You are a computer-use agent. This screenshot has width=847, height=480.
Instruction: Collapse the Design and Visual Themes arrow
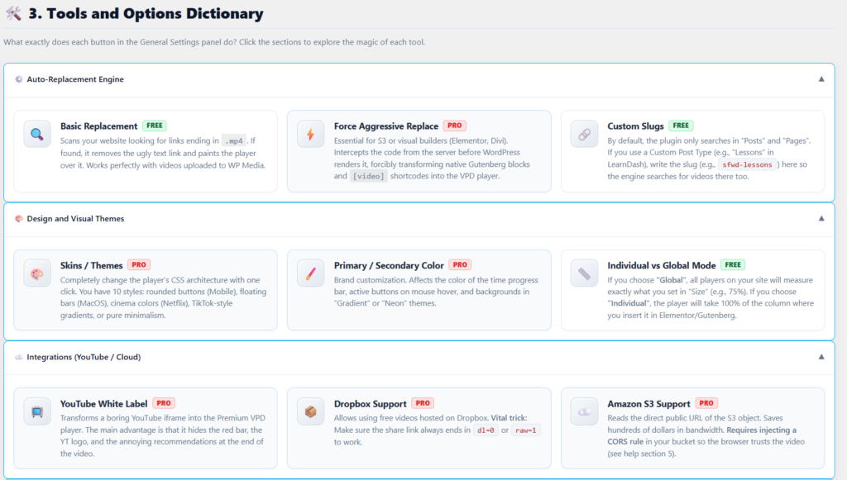821,218
